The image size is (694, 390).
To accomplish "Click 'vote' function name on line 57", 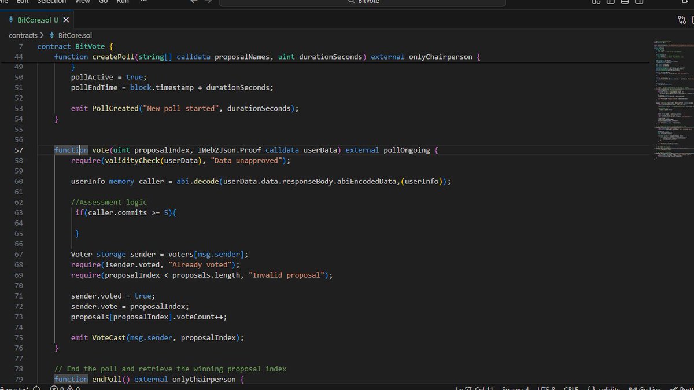I will pos(101,150).
